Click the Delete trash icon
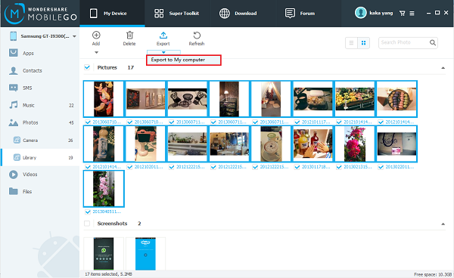This screenshot has width=454, height=278. click(x=129, y=36)
